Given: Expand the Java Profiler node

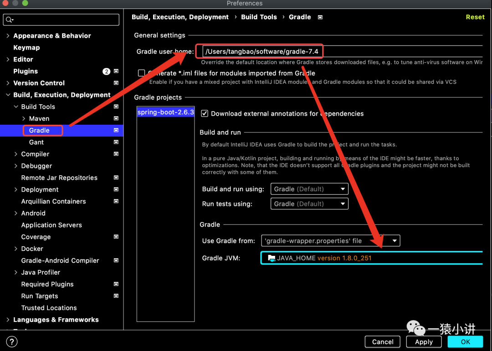Looking at the screenshot, I should pos(15,272).
